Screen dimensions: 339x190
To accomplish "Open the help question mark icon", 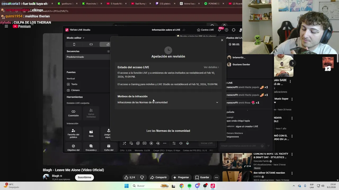I will click(x=226, y=30).
